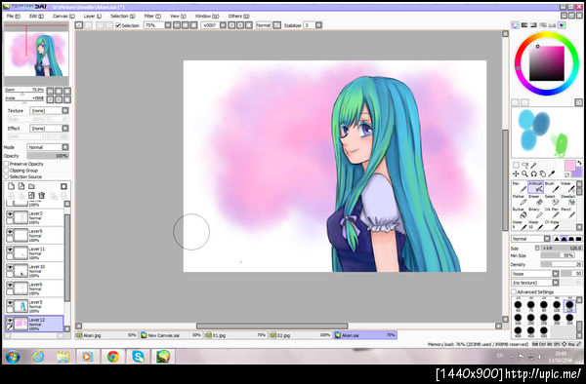Select the Pencil tool
Screen dimensions: 586x384
(x=568, y=213)
